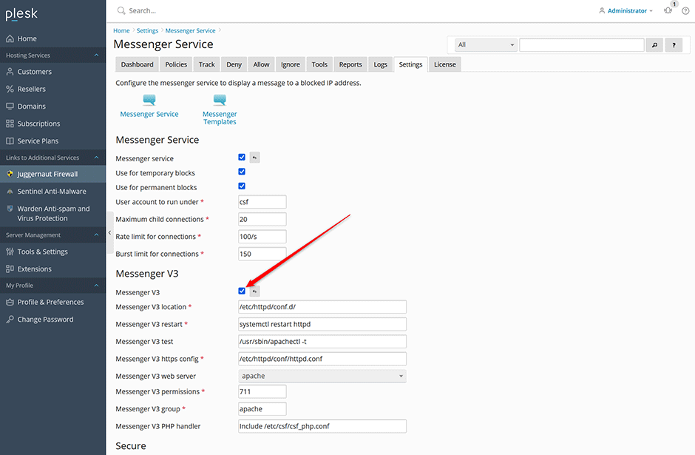This screenshot has width=695, height=455.
Task: Open Resellers in the sidebar
Action: pyautogui.click(x=52, y=89)
